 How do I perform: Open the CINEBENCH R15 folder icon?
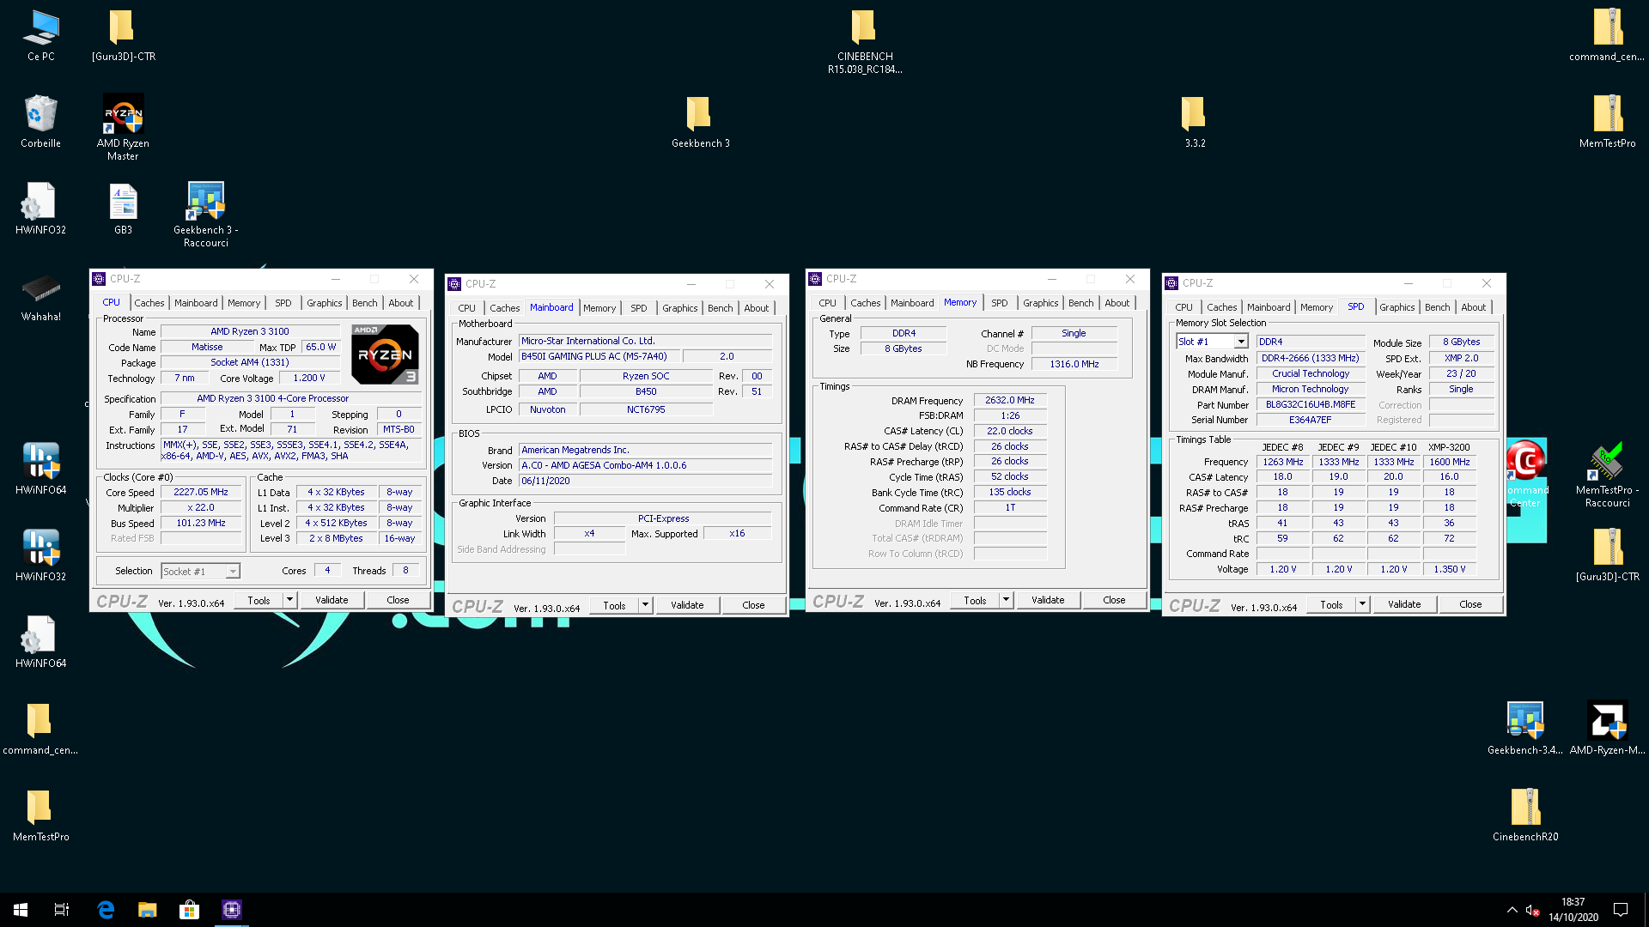(865, 41)
